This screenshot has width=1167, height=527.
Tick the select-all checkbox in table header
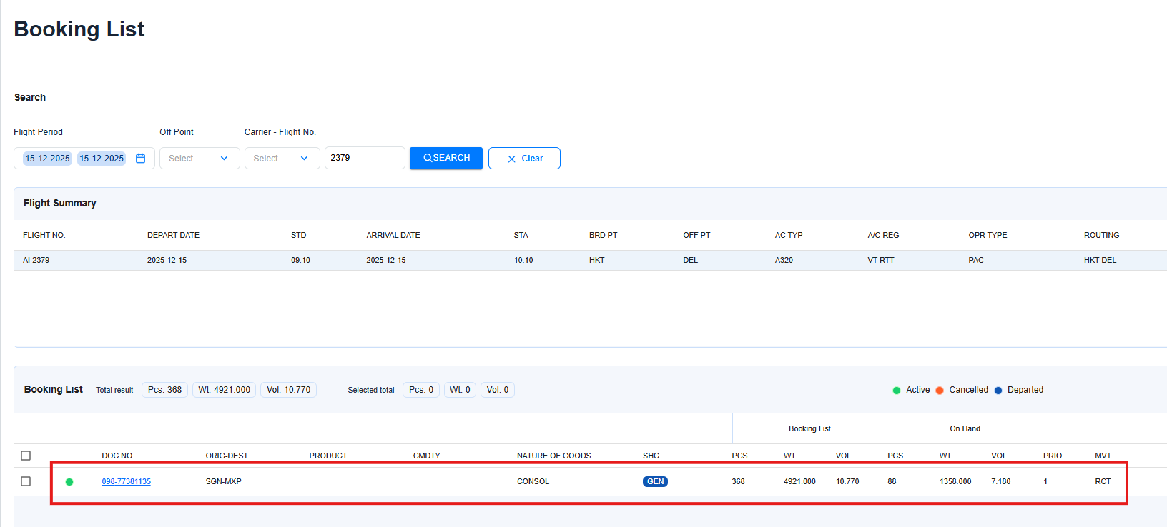point(26,456)
